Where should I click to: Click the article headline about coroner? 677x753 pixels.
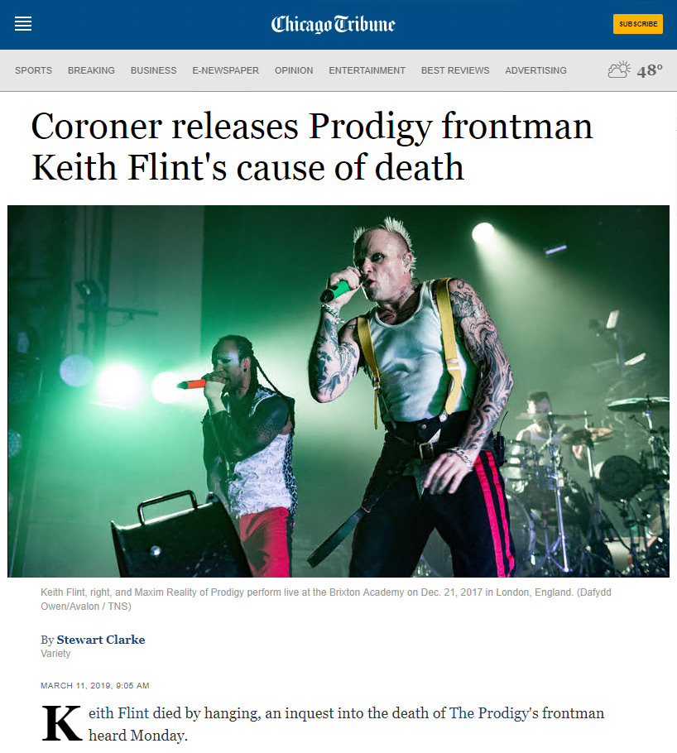[312, 146]
